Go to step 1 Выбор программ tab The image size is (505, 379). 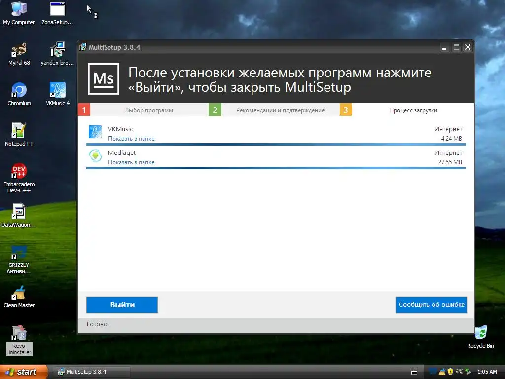click(x=143, y=110)
